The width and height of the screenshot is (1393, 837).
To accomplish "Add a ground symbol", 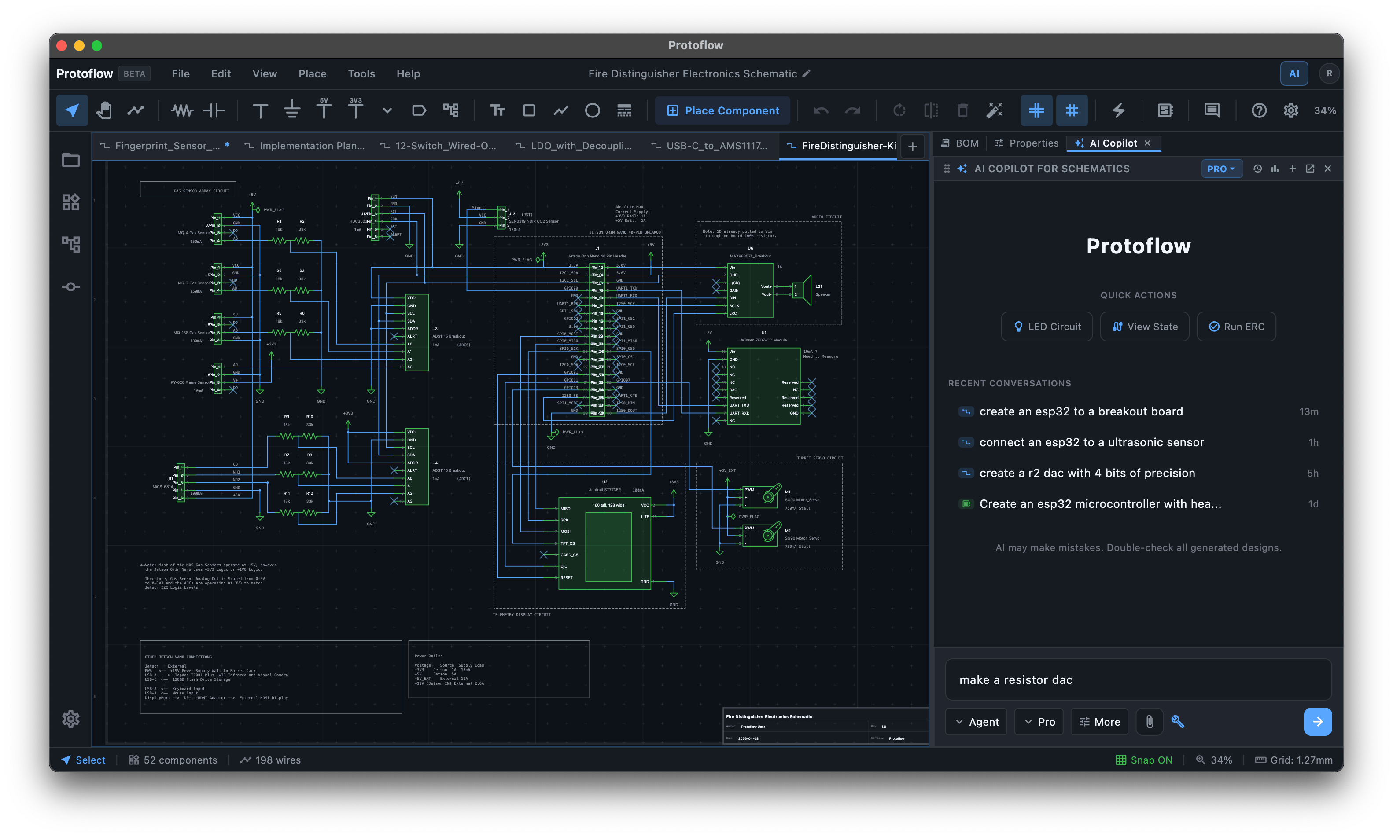I will click(292, 110).
